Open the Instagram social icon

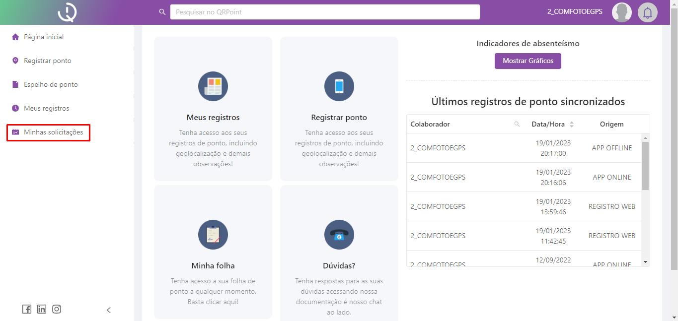(57, 309)
